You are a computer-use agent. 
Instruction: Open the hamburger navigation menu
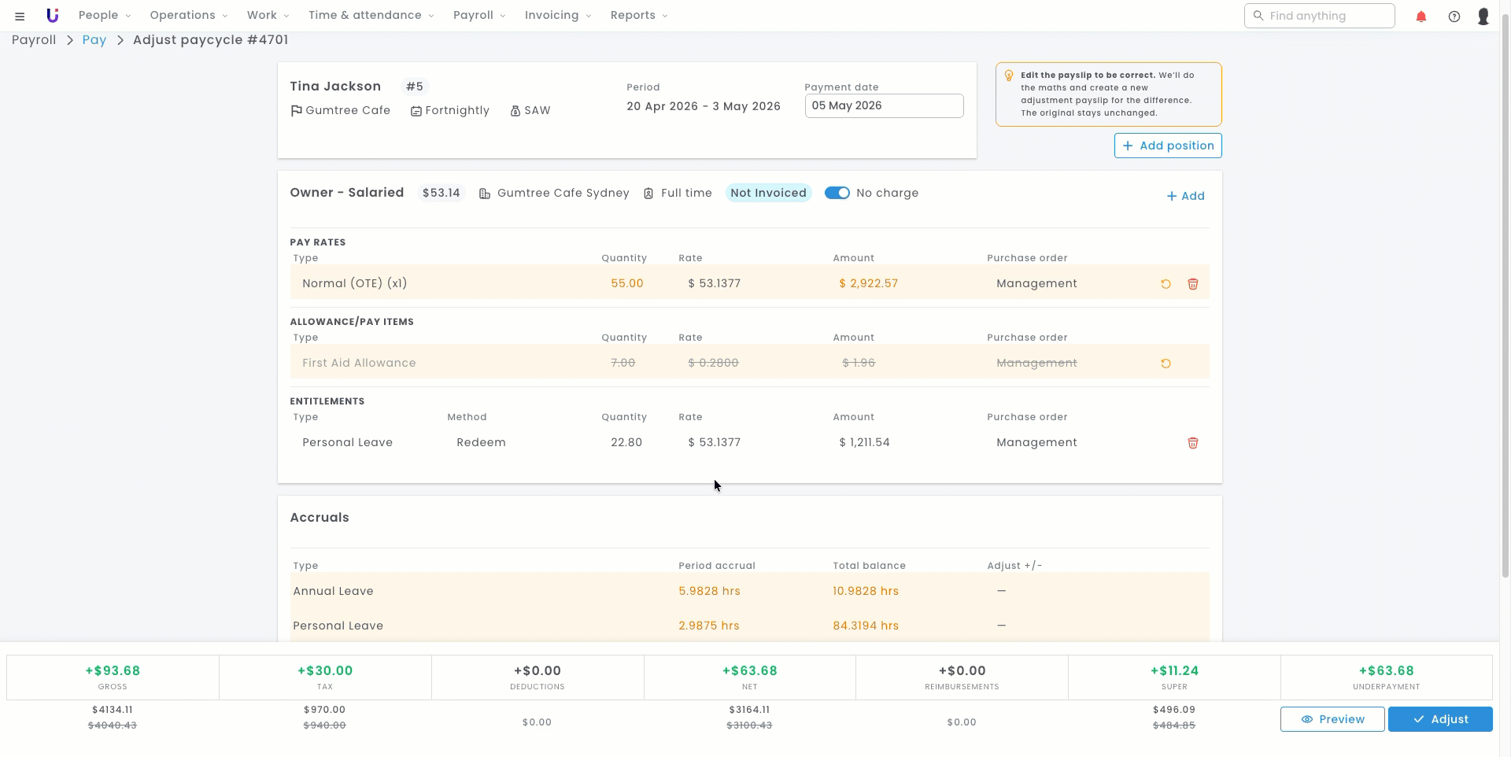coord(20,16)
